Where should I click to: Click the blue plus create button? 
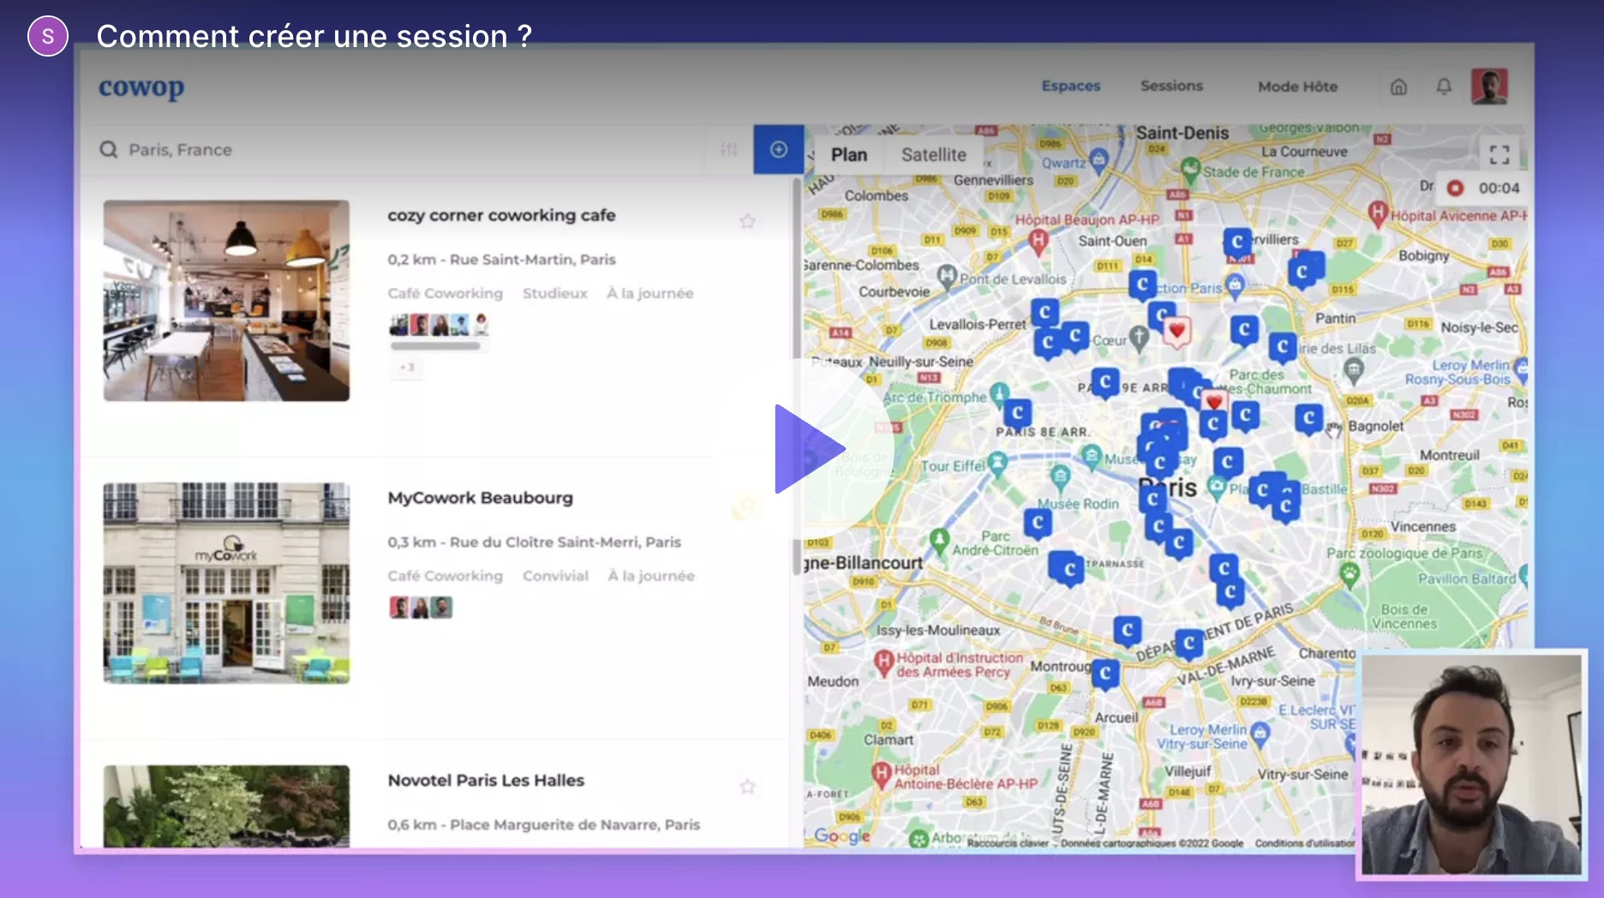pyautogui.click(x=779, y=150)
